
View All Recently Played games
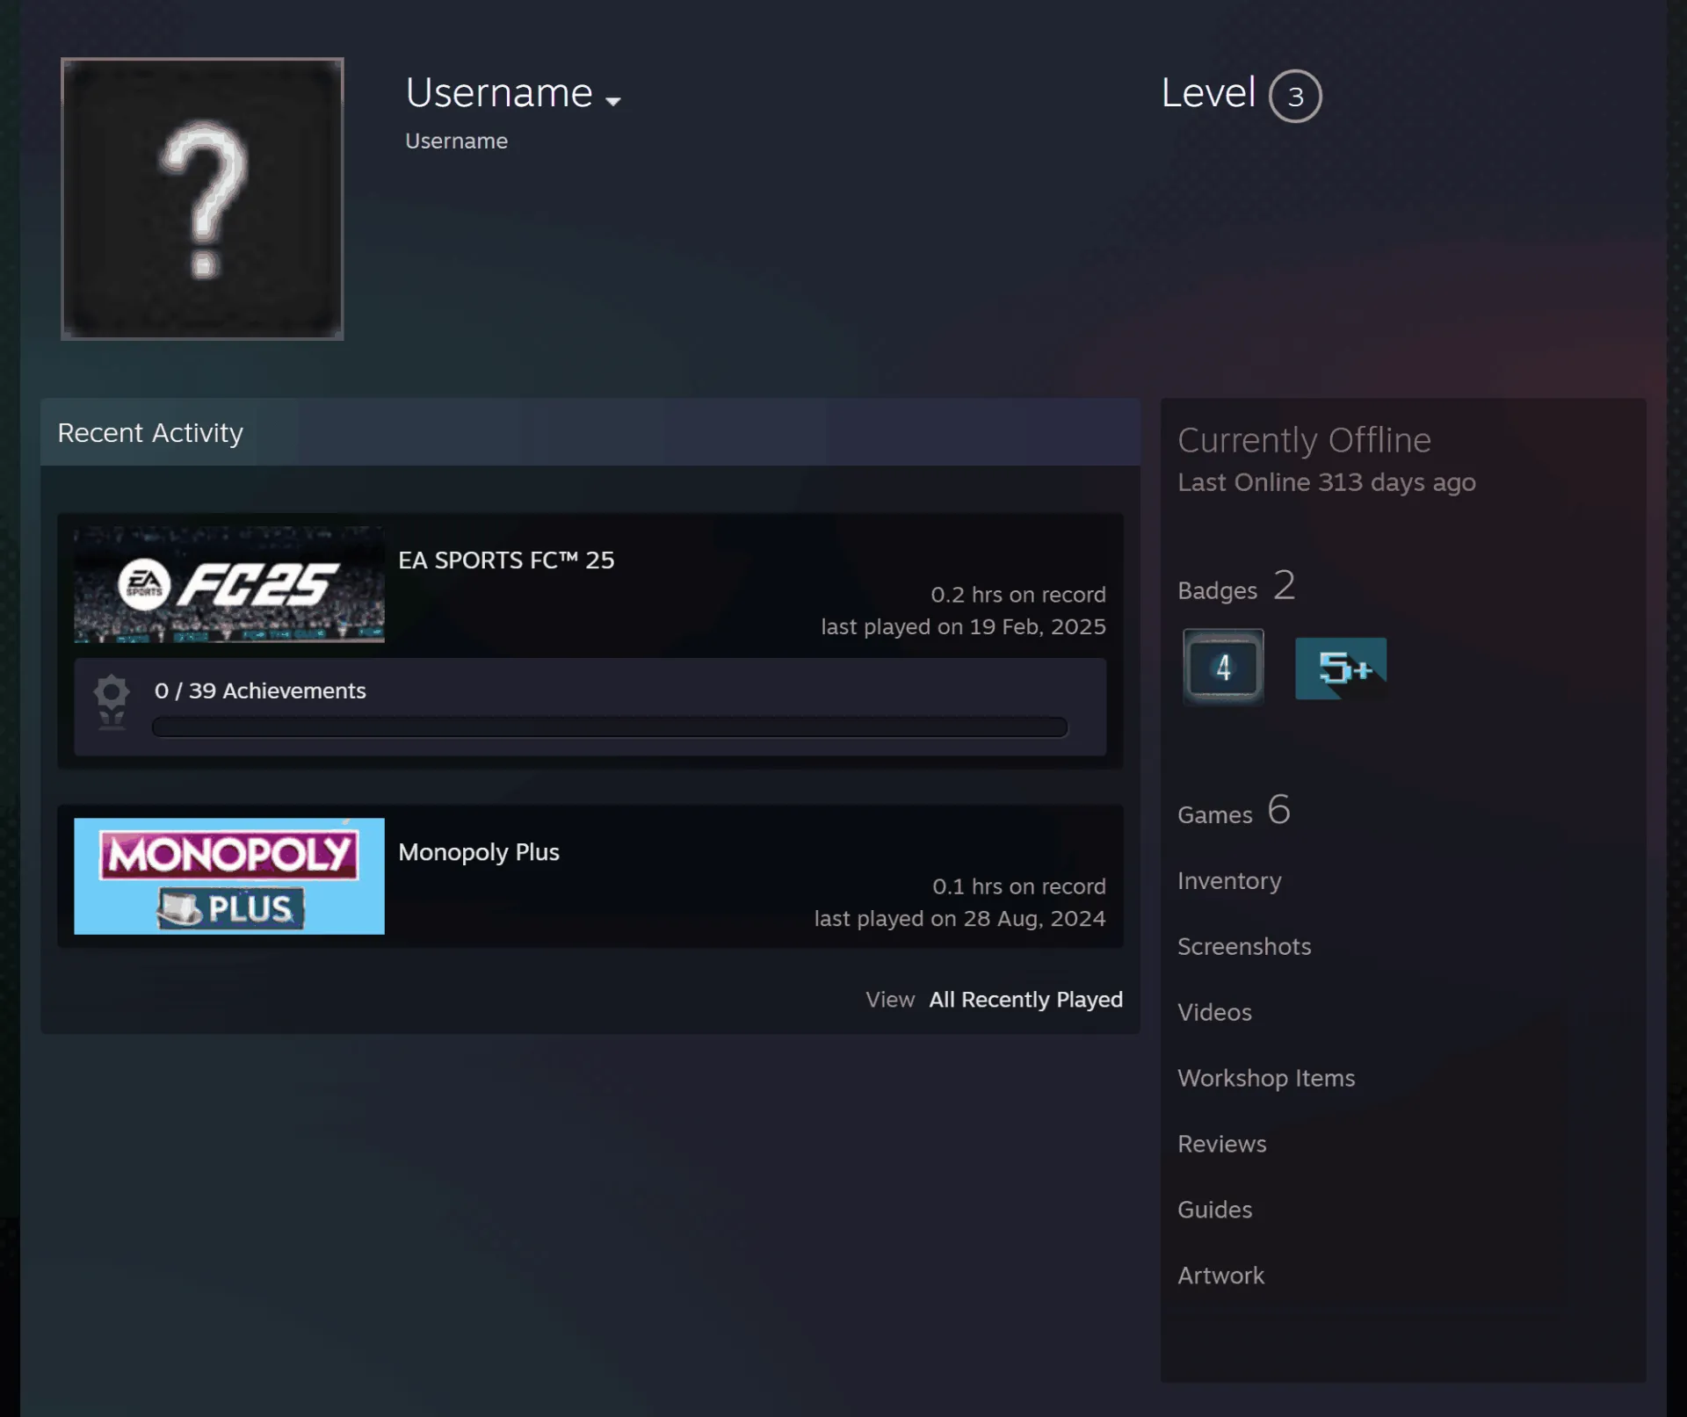click(1025, 1000)
